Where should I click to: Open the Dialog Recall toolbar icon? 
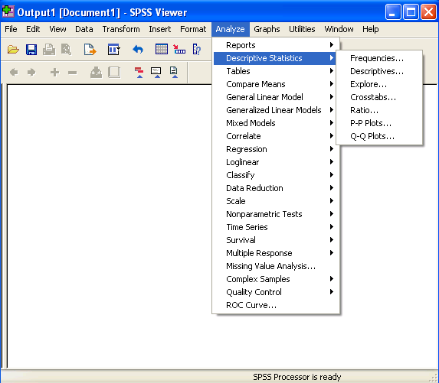coord(114,50)
